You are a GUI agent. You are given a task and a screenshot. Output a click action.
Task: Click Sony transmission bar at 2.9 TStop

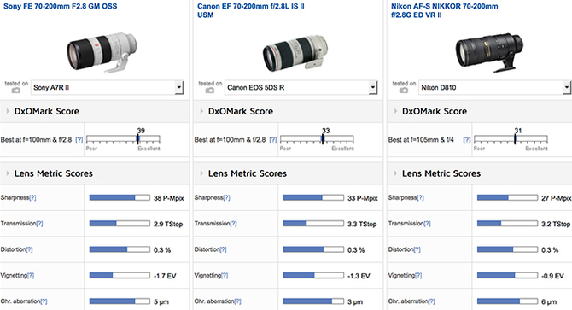pyautogui.click(x=120, y=224)
